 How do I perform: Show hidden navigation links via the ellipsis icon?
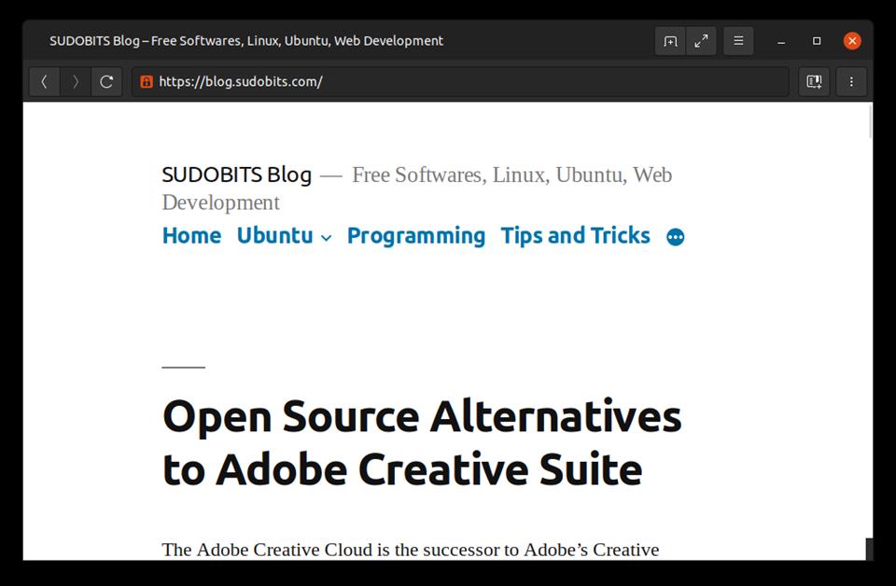(x=675, y=236)
